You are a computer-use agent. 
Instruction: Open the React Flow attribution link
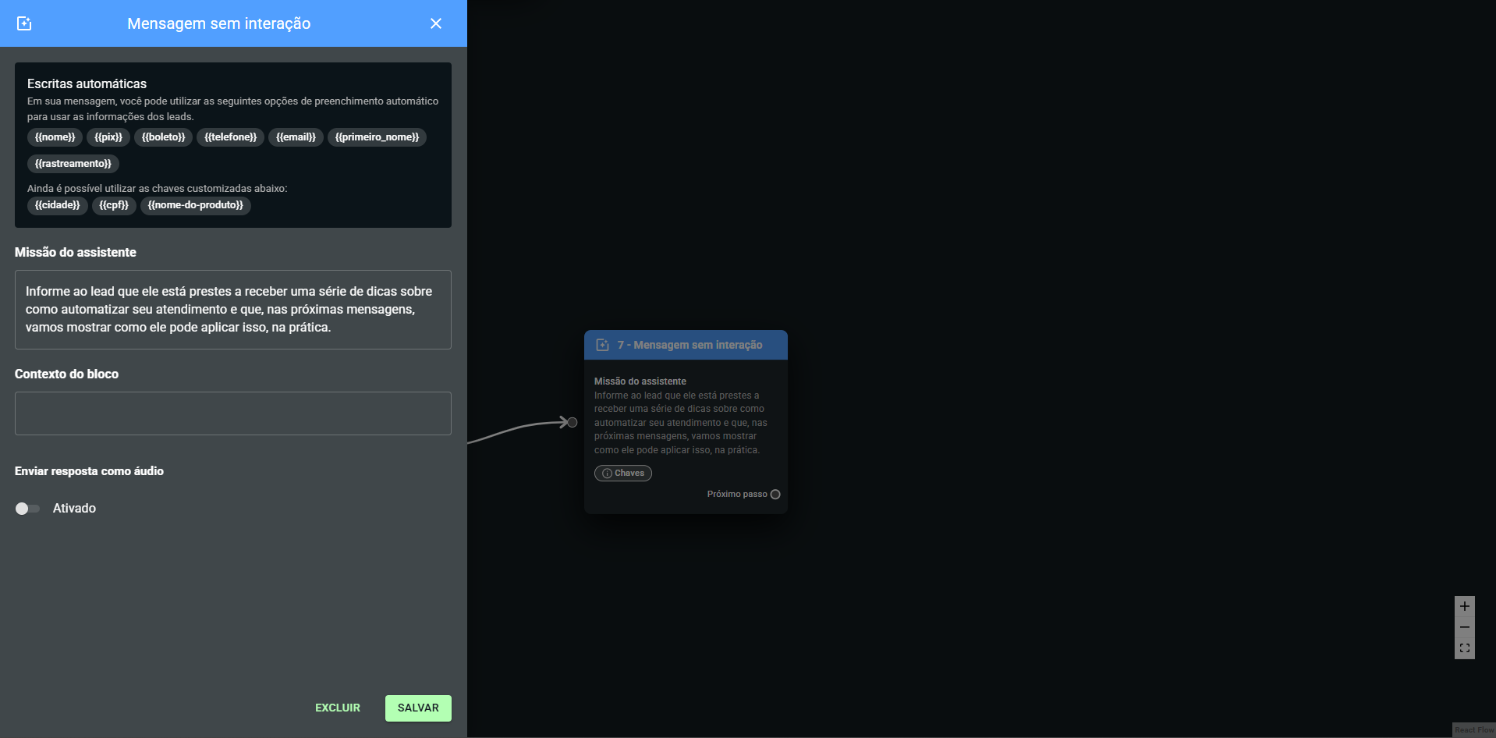tap(1473, 730)
